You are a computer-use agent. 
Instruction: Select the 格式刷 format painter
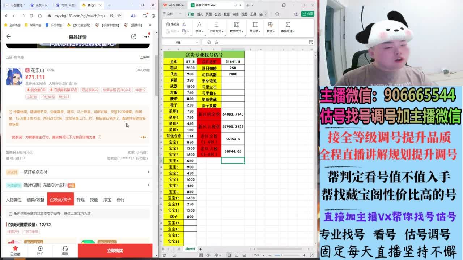tap(173, 24)
